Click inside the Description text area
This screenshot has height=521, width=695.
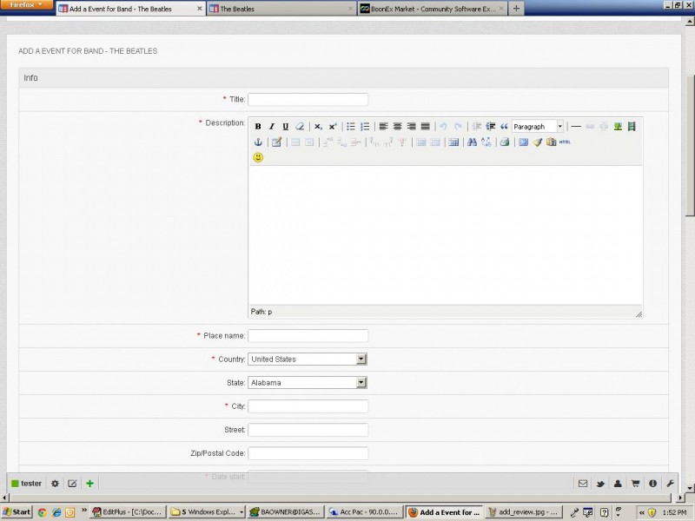pyautogui.click(x=445, y=234)
